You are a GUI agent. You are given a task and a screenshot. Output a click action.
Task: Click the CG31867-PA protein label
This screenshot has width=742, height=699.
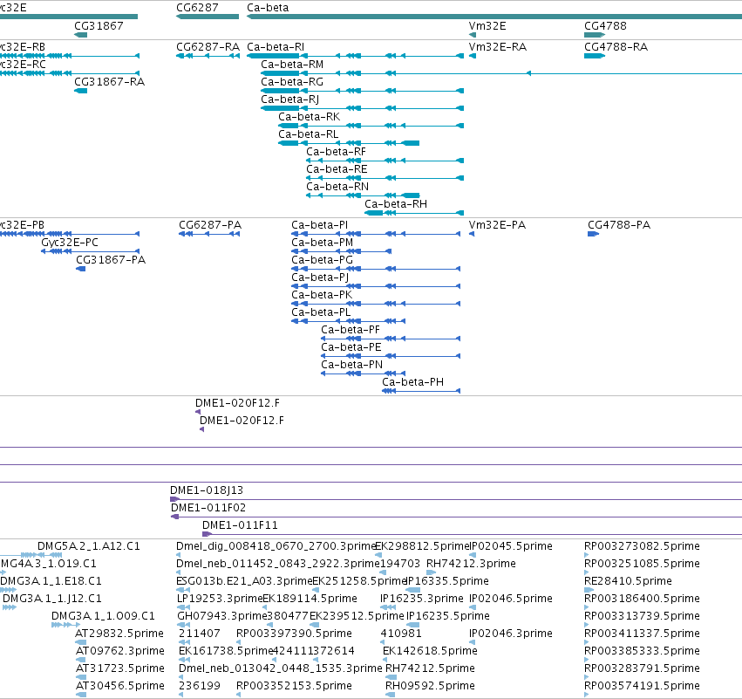(111, 260)
